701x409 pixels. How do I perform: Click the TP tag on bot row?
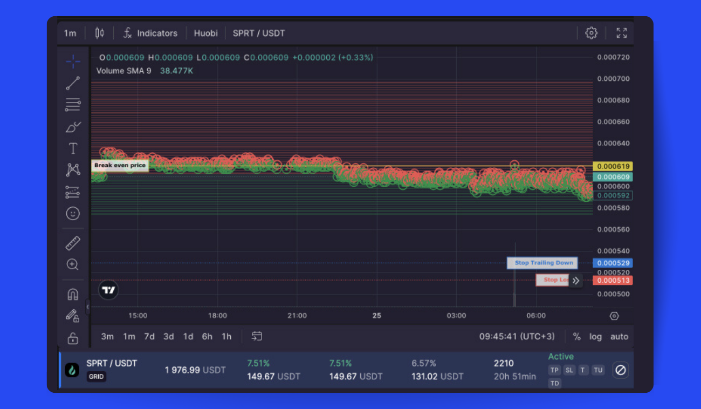point(554,370)
